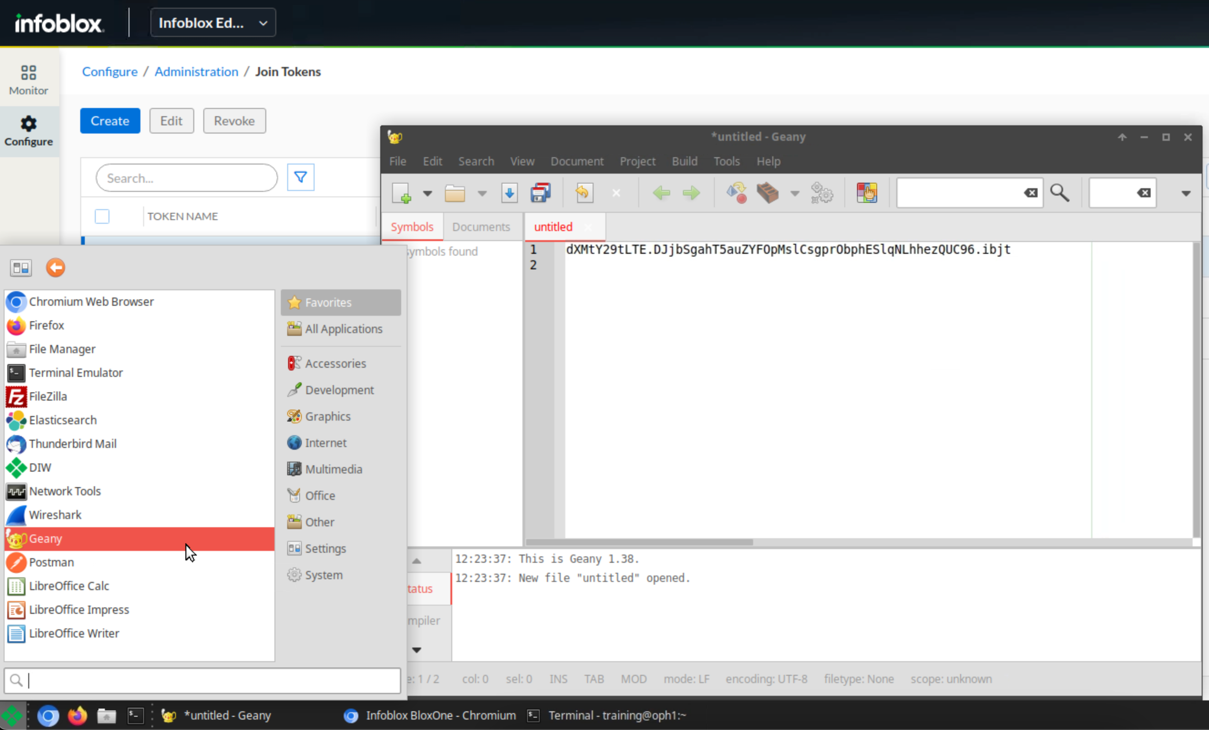
Task: Click the revert file icon in Geany
Action: [584, 193]
